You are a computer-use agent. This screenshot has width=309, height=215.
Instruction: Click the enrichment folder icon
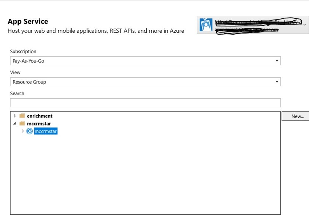pyautogui.click(x=22, y=116)
